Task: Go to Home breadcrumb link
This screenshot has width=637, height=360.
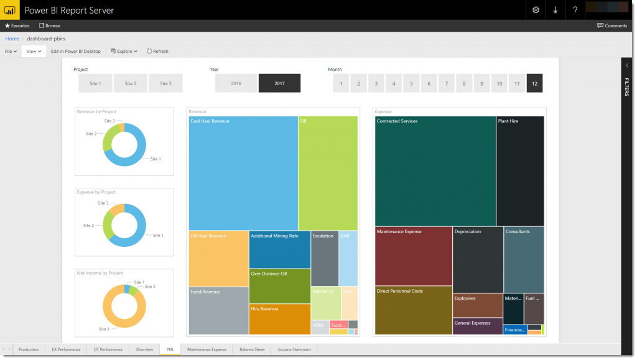Action: [12, 39]
